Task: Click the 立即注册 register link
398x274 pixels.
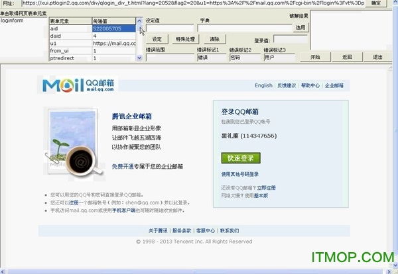Action: (266, 188)
